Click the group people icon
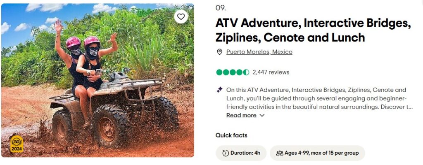This screenshot has width=423, height=165. coord(280,153)
